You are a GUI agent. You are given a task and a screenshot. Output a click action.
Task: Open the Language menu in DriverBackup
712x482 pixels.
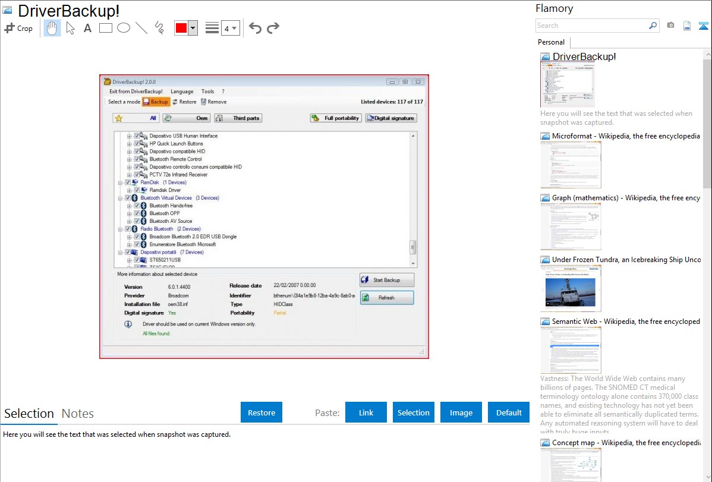(x=182, y=92)
